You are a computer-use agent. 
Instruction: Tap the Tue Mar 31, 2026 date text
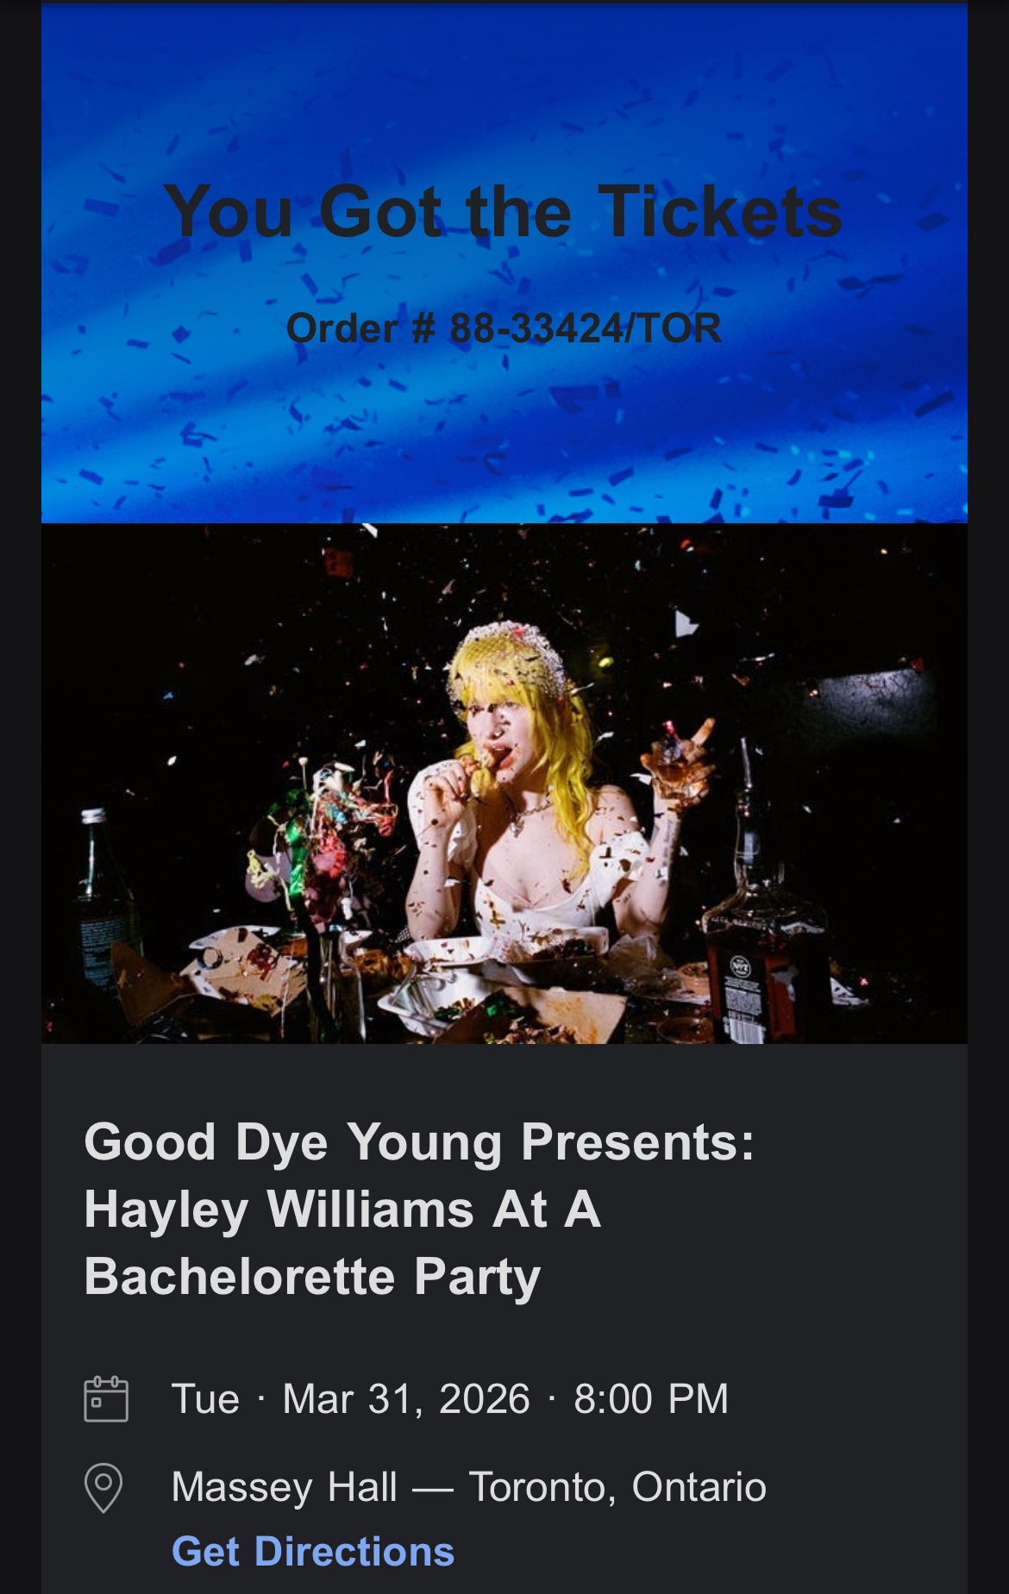(x=351, y=1398)
